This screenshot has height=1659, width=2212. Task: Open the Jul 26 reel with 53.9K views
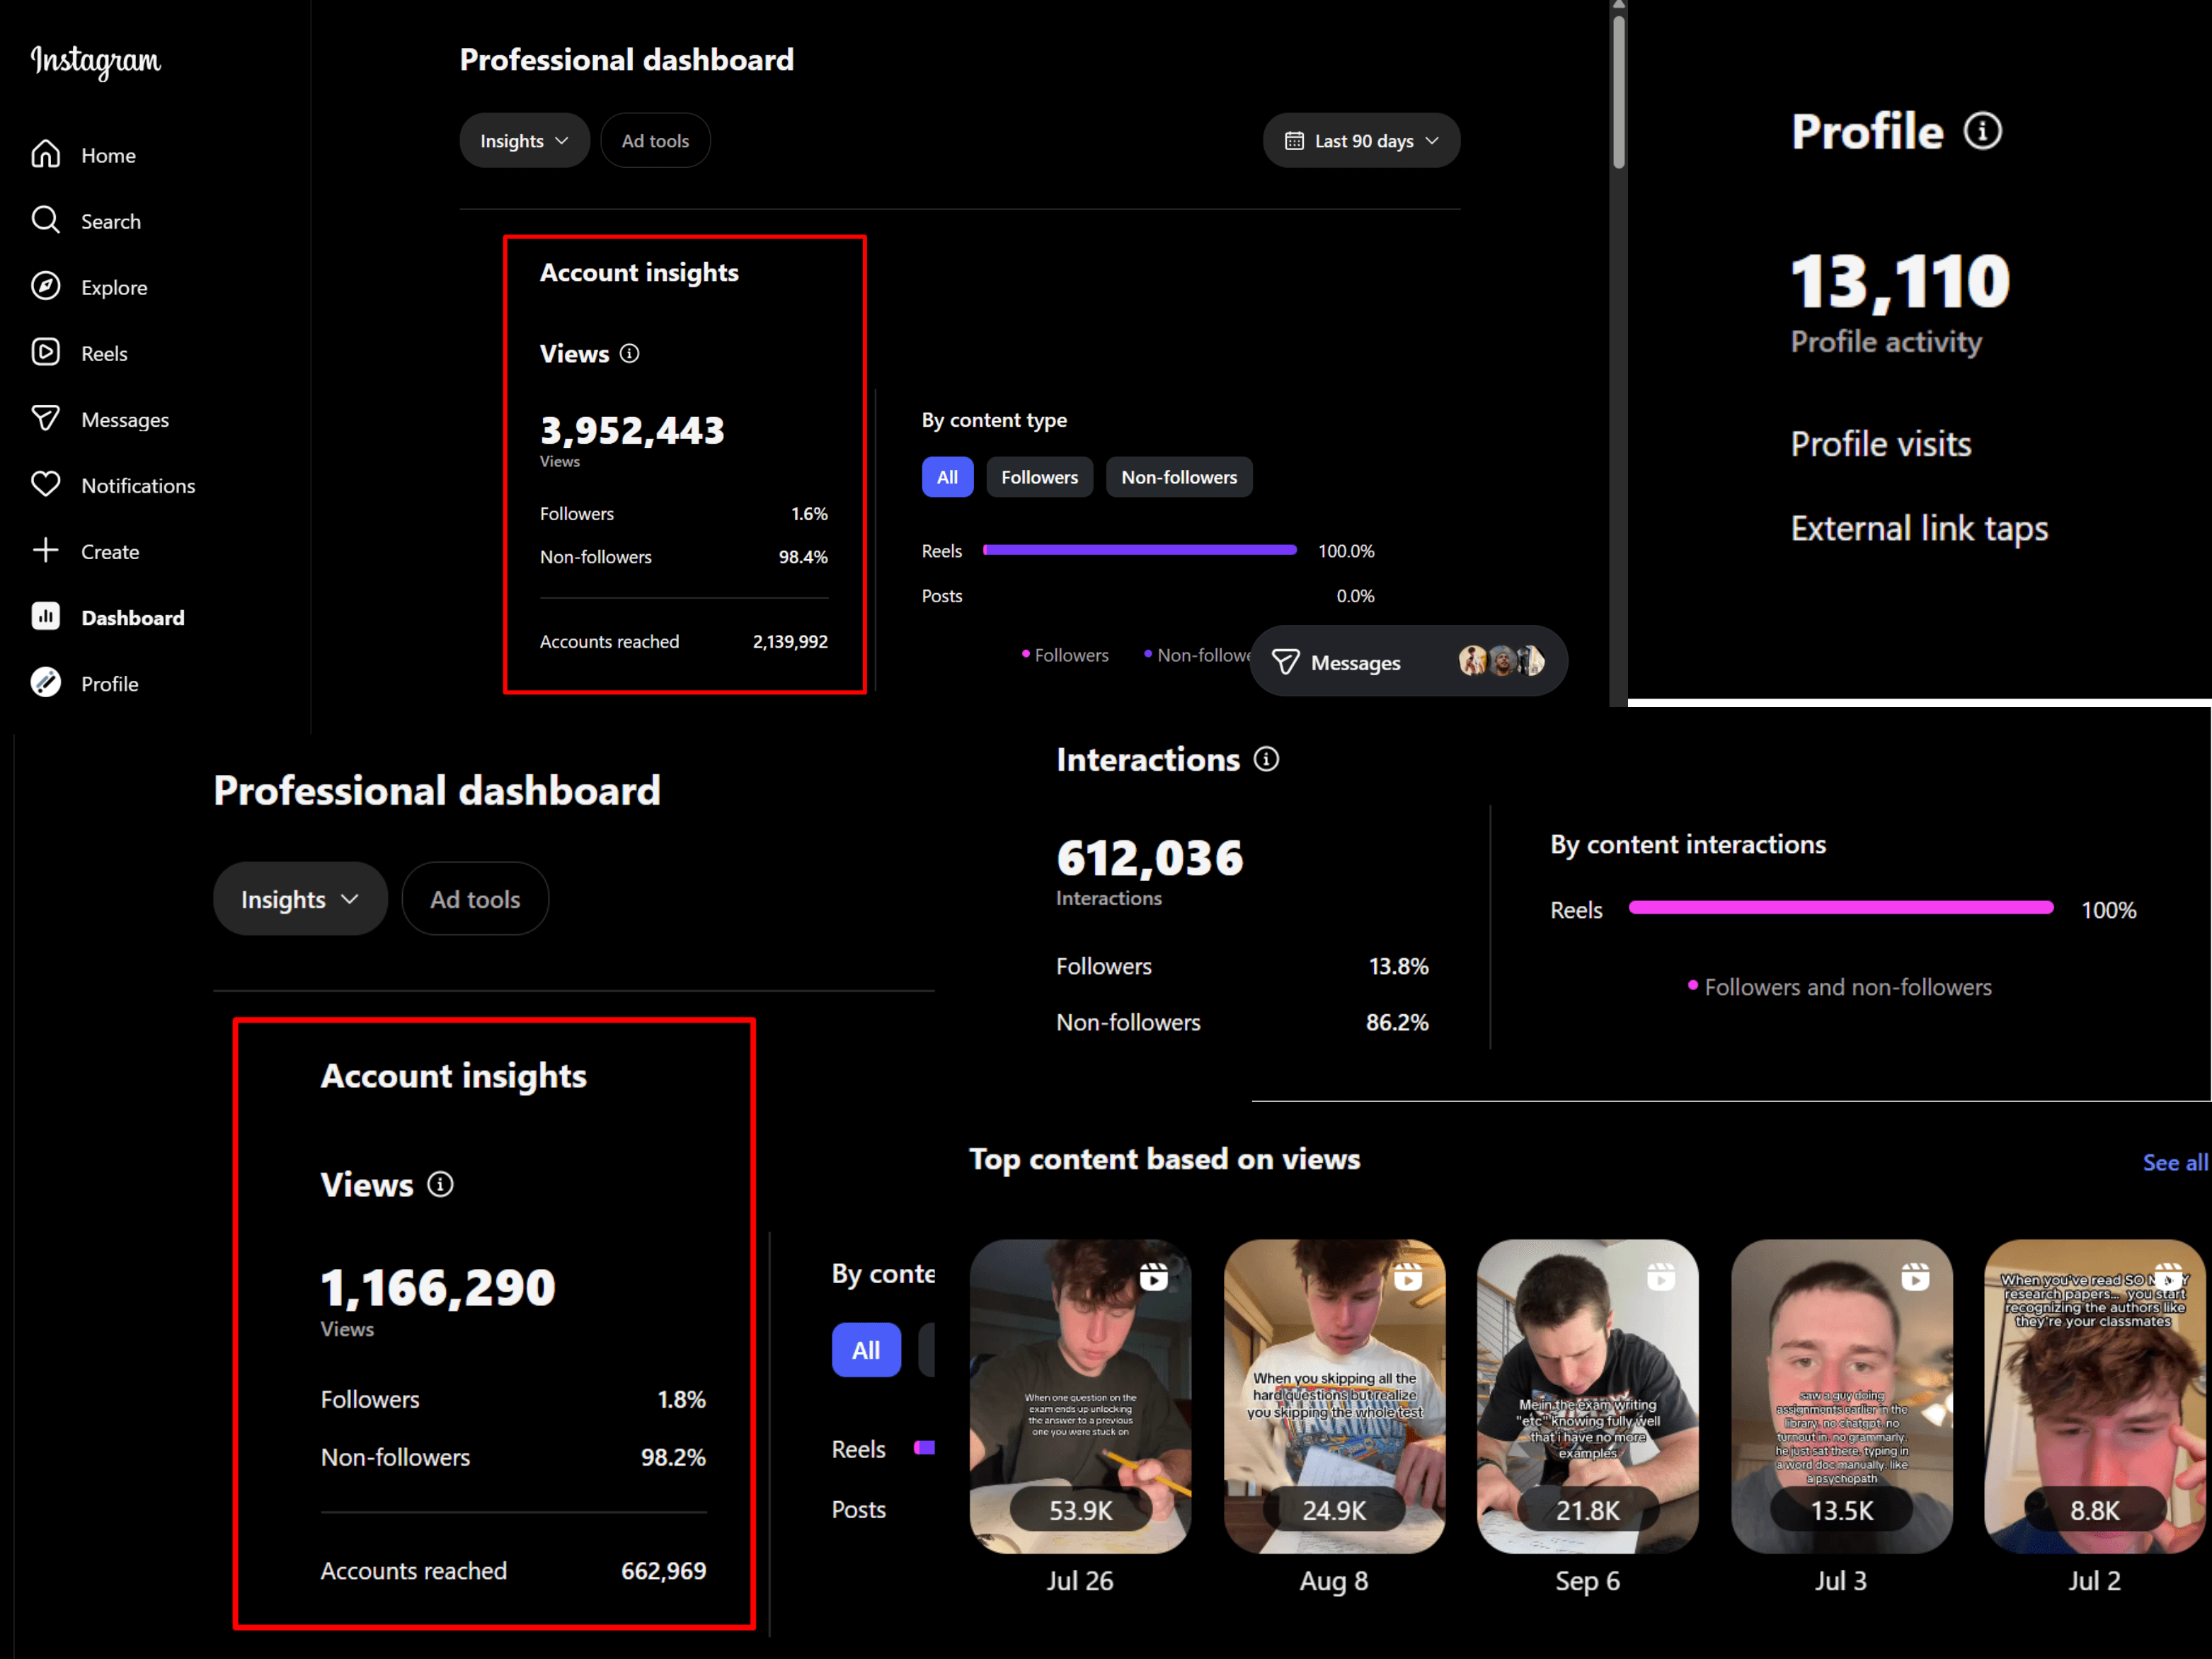[1080, 1396]
